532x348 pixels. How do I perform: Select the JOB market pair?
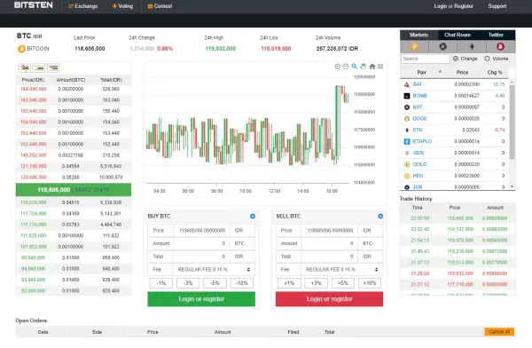pos(418,187)
